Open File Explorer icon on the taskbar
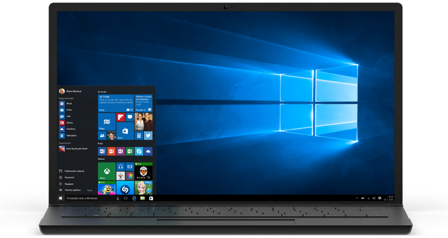448x238 pixels. point(142,198)
